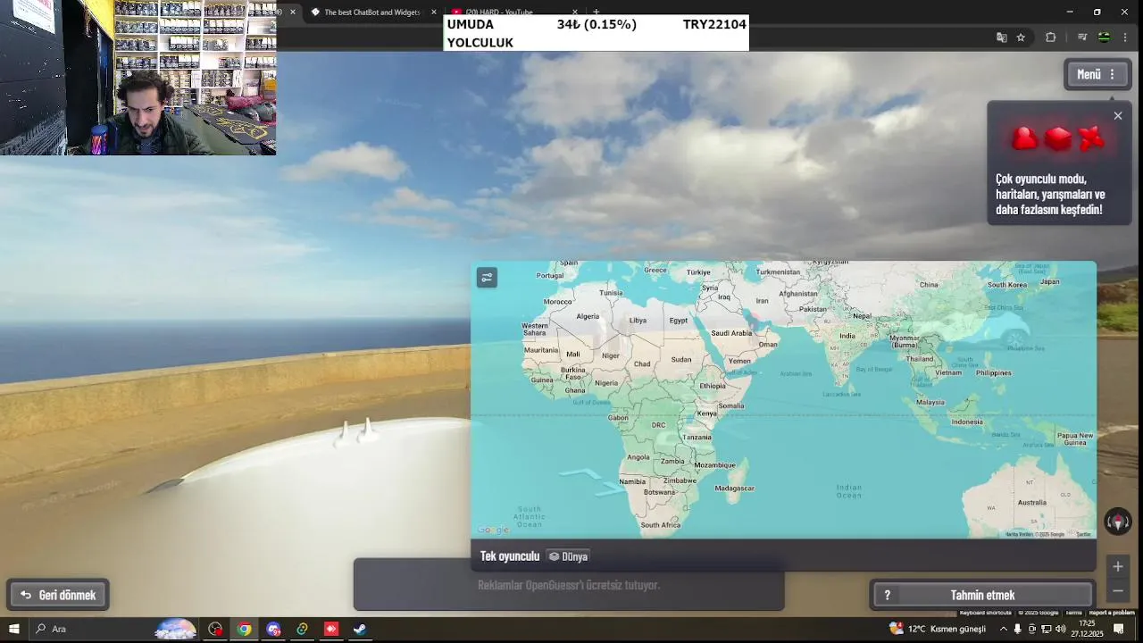Click on Saudi Arabia on the map
This screenshot has height=643, width=1143.
click(731, 333)
